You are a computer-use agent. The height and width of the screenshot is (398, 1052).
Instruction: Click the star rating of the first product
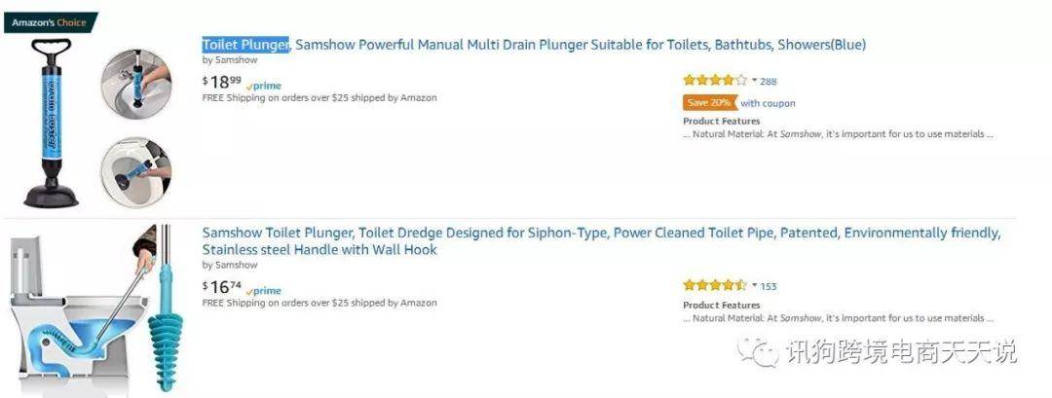point(715,81)
